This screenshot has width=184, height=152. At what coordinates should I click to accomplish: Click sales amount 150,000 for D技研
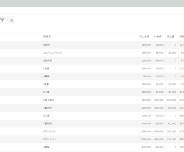pyautogui.click(x=146, y=45)
